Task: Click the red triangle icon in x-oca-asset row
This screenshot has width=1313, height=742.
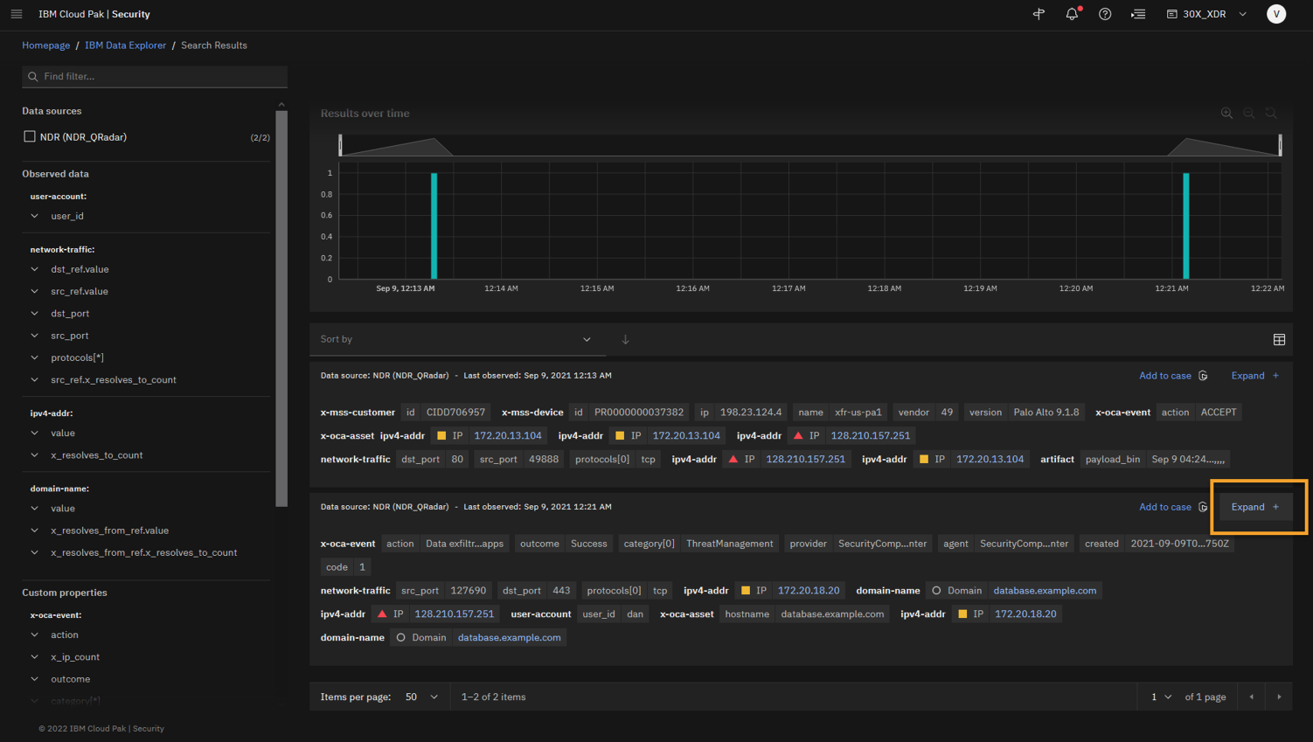Action: click(797, 435)
